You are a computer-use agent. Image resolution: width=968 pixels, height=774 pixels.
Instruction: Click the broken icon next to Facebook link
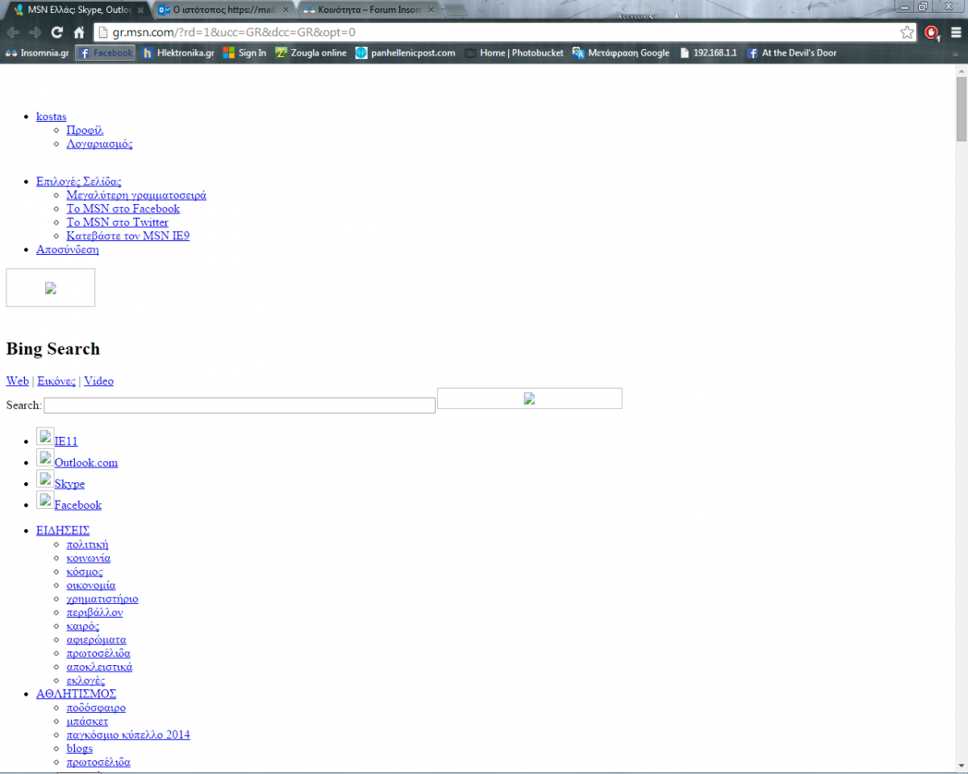[x=45, y=500]
